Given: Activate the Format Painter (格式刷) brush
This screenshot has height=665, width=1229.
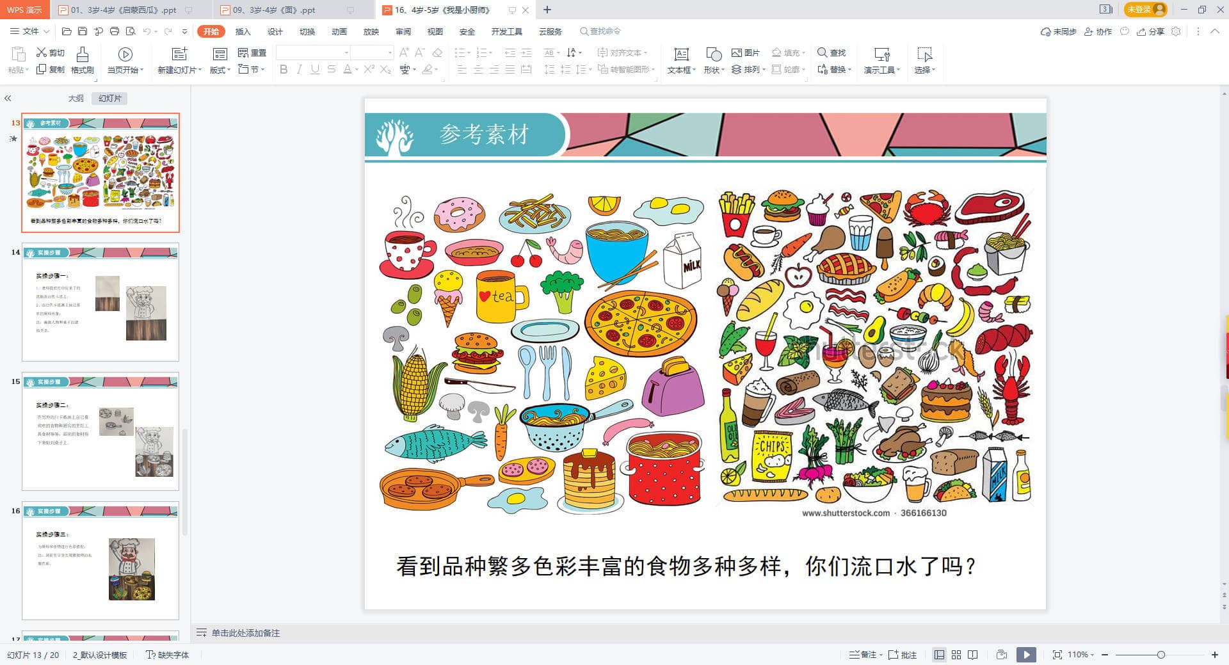Looking at the screenshot, I should 82,61.
